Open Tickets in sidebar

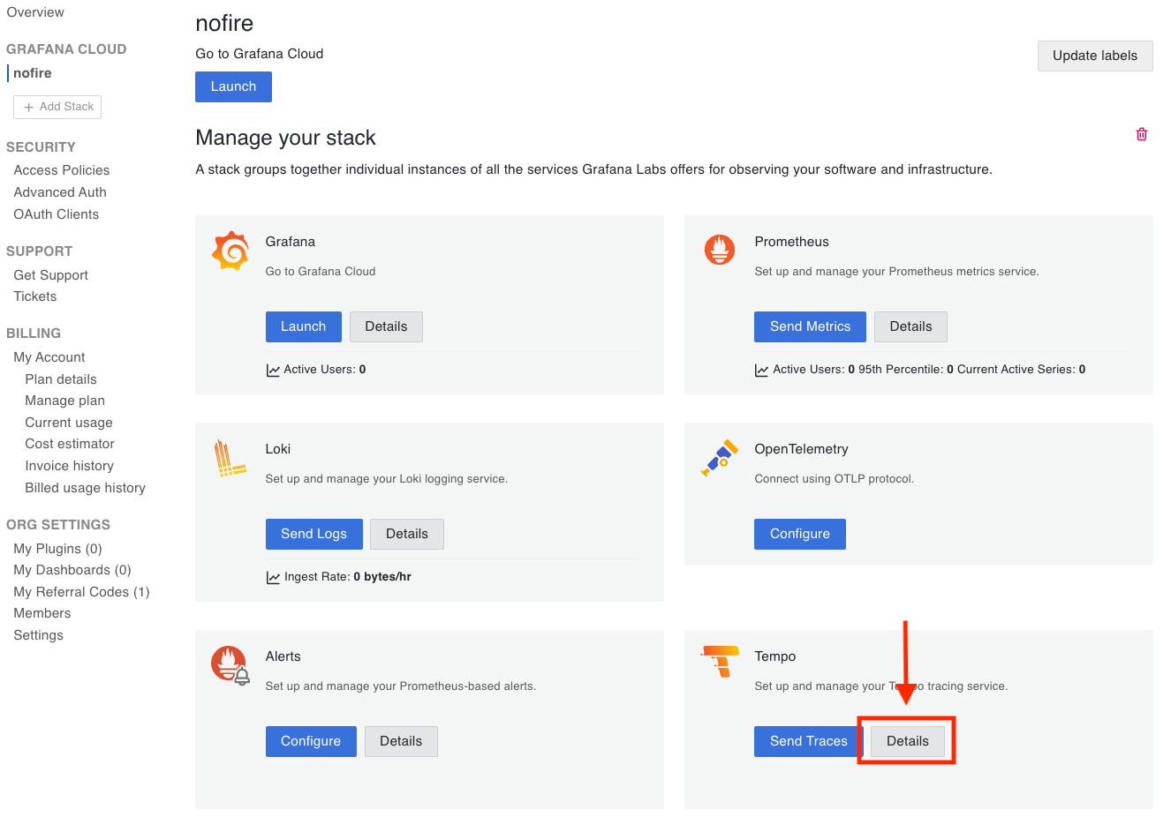(35, 296)
